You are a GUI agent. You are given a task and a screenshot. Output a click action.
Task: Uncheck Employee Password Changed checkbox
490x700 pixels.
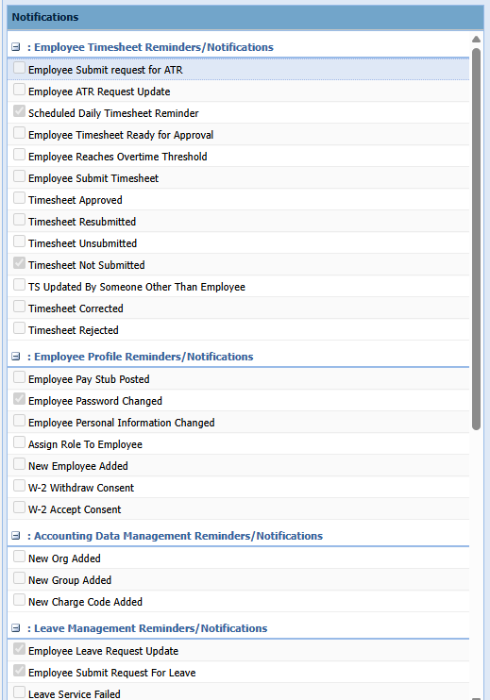point(19,399)
